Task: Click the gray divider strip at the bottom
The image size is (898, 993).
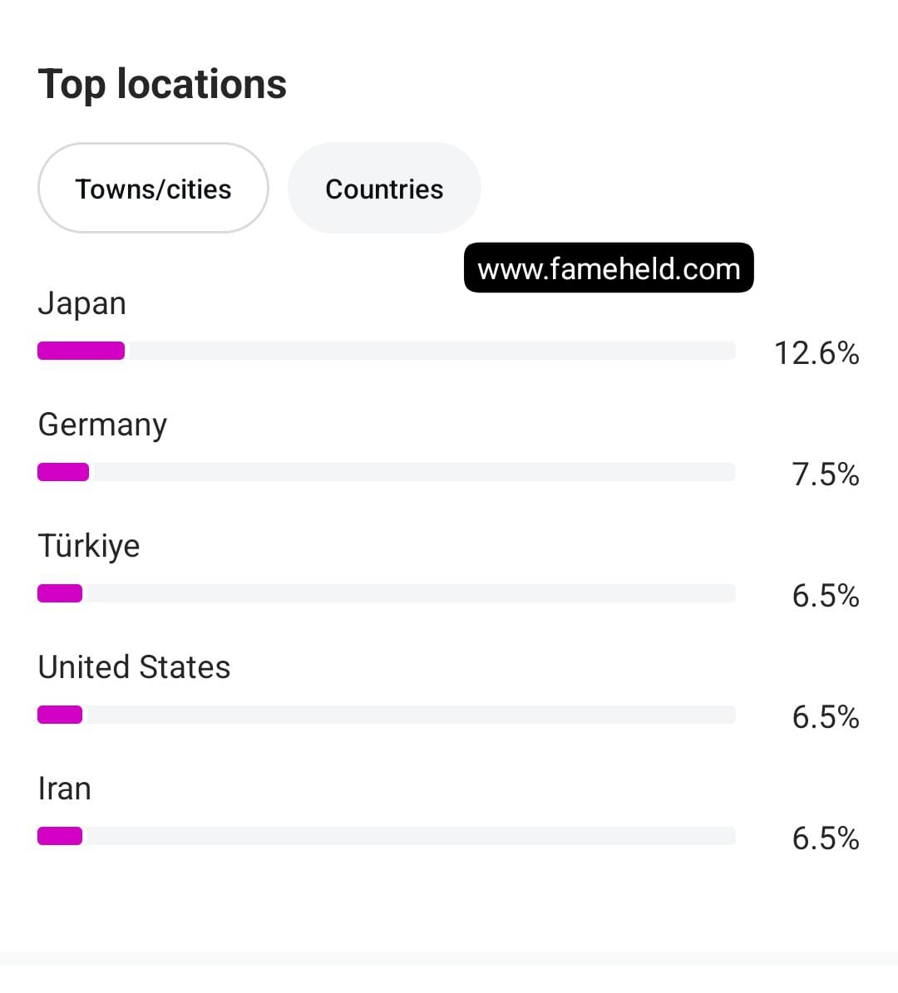Action: pos(449,958)
